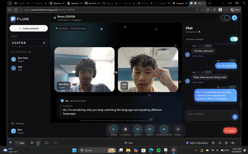Show hidden system tray icons chevron

tap(196, 150)
